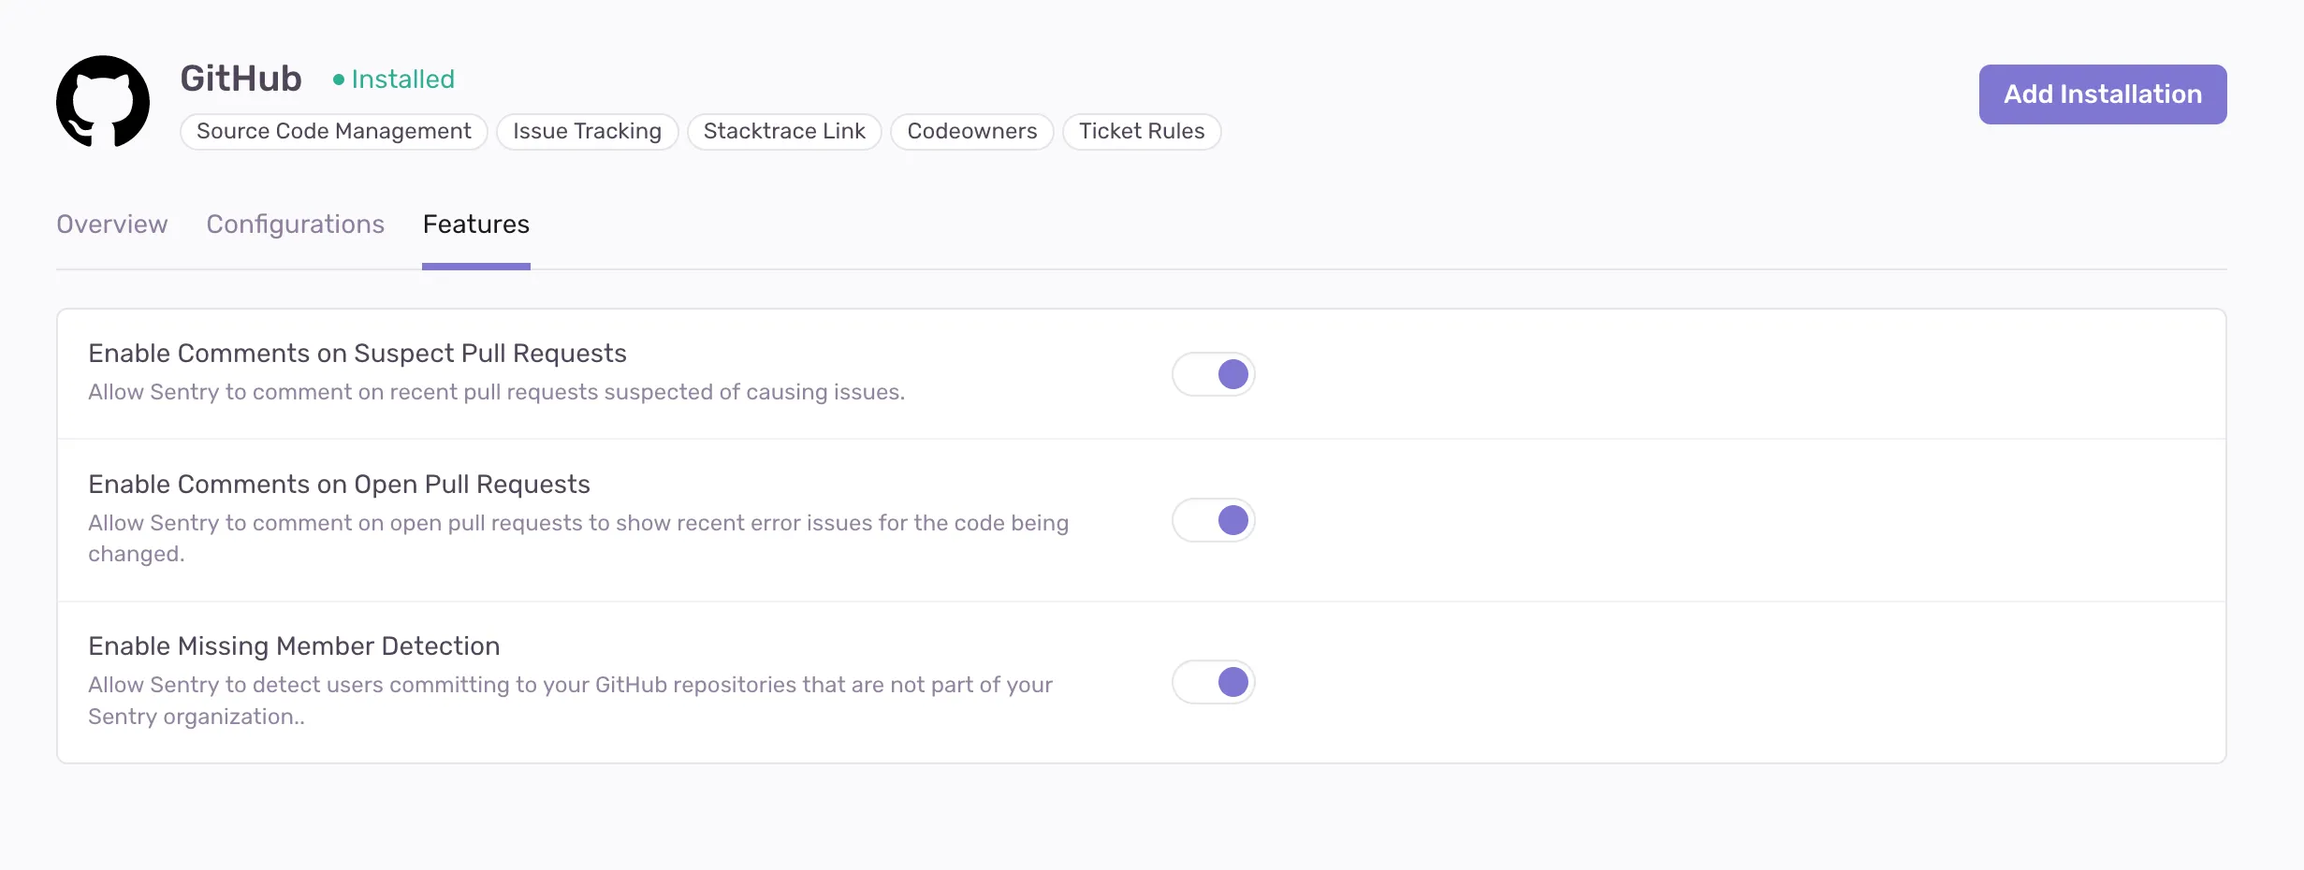This screenshot has width=2304, height=870.
Task: Disable Comments on Open Pull Requests
Action: (x=1213, y=520)
